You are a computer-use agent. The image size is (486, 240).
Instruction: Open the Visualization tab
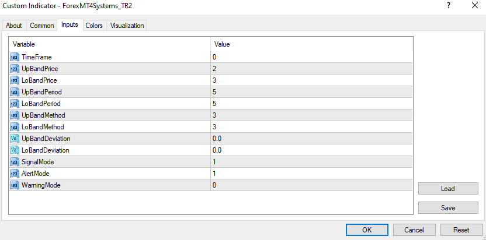click(x=127, y=26)
